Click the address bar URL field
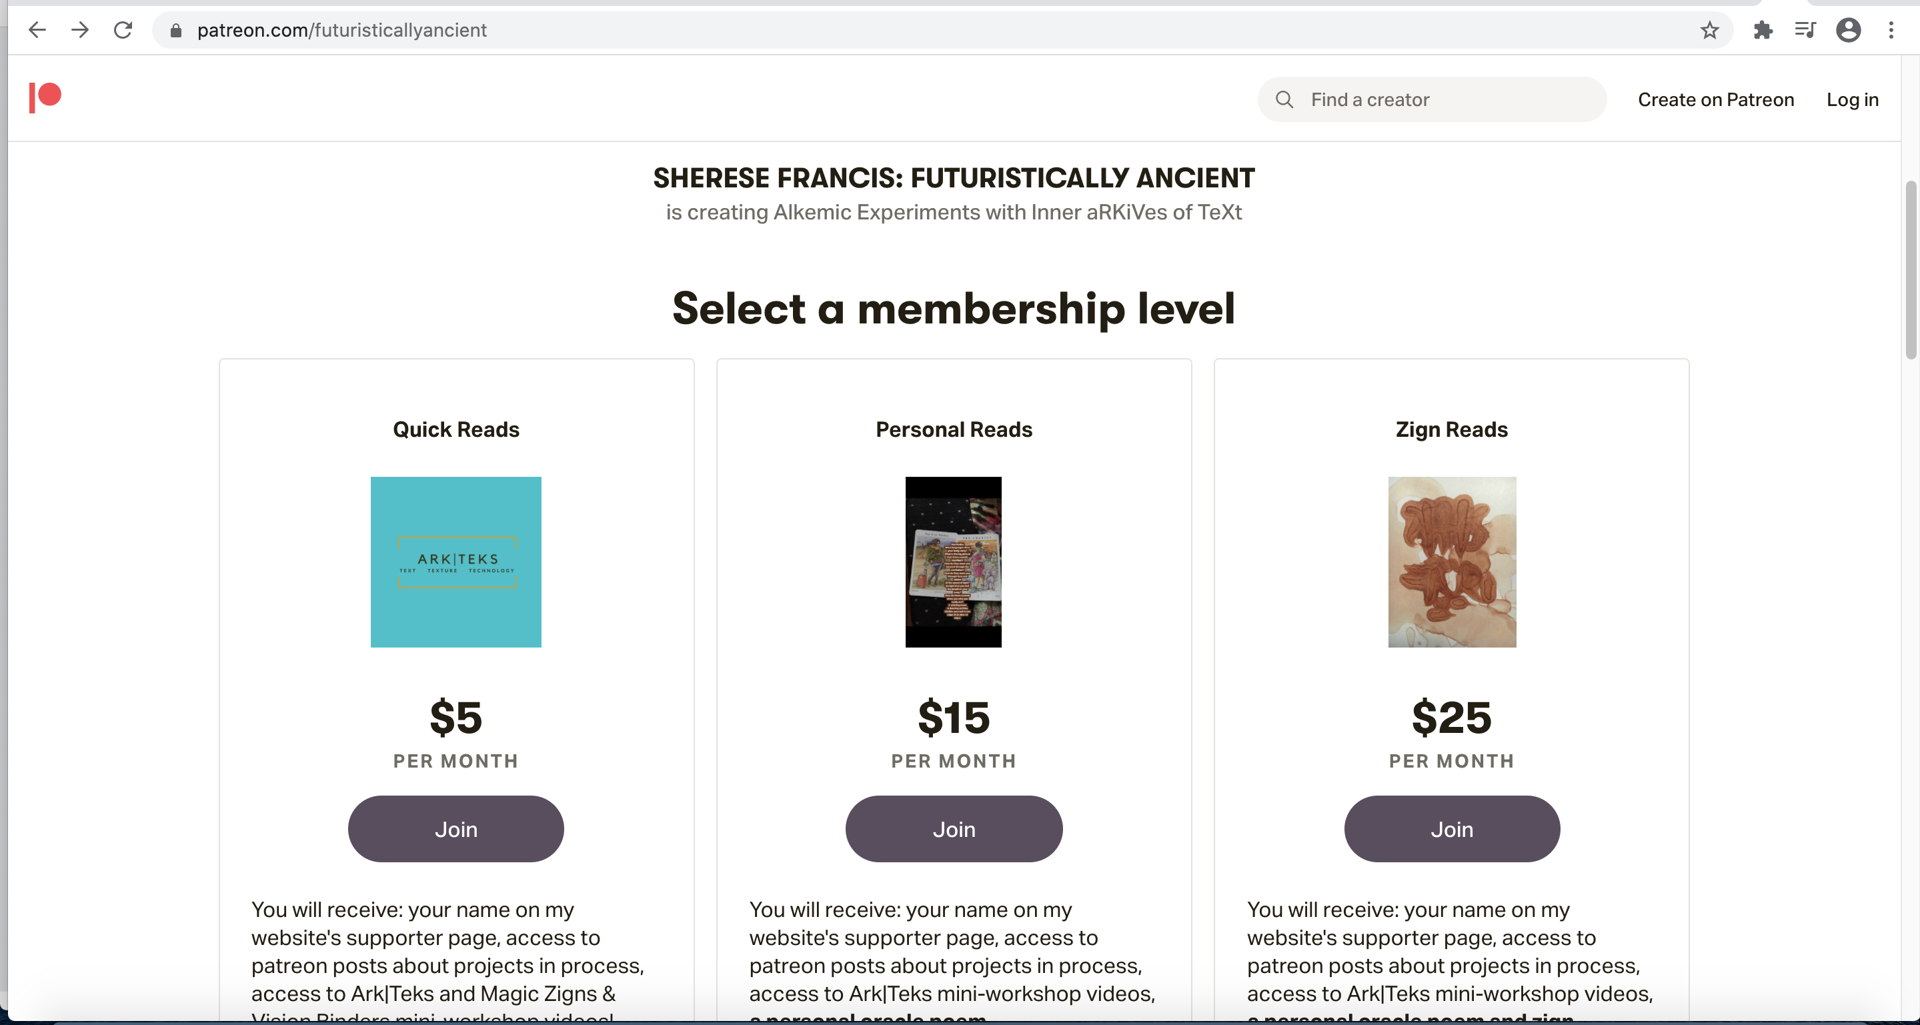1920x1025 pixels. click(894, 31)
